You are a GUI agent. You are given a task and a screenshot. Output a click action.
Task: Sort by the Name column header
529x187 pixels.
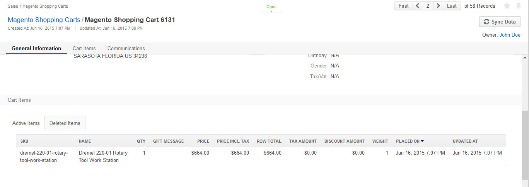[x=85, y=141]
